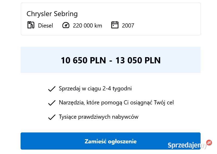Click the speedometer mileage icon
Viewport: 217px width, 154px height.
(x=66, y=25)
